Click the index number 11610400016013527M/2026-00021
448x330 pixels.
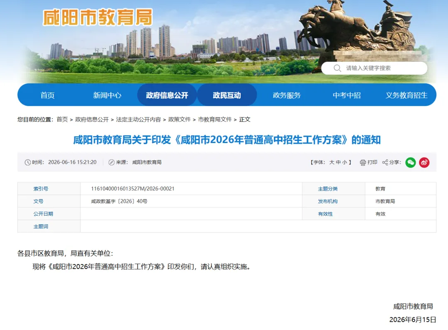[133, 189]
